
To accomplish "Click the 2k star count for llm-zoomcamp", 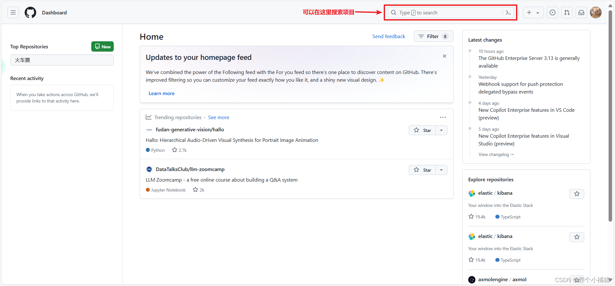I will tap(199, 190).
